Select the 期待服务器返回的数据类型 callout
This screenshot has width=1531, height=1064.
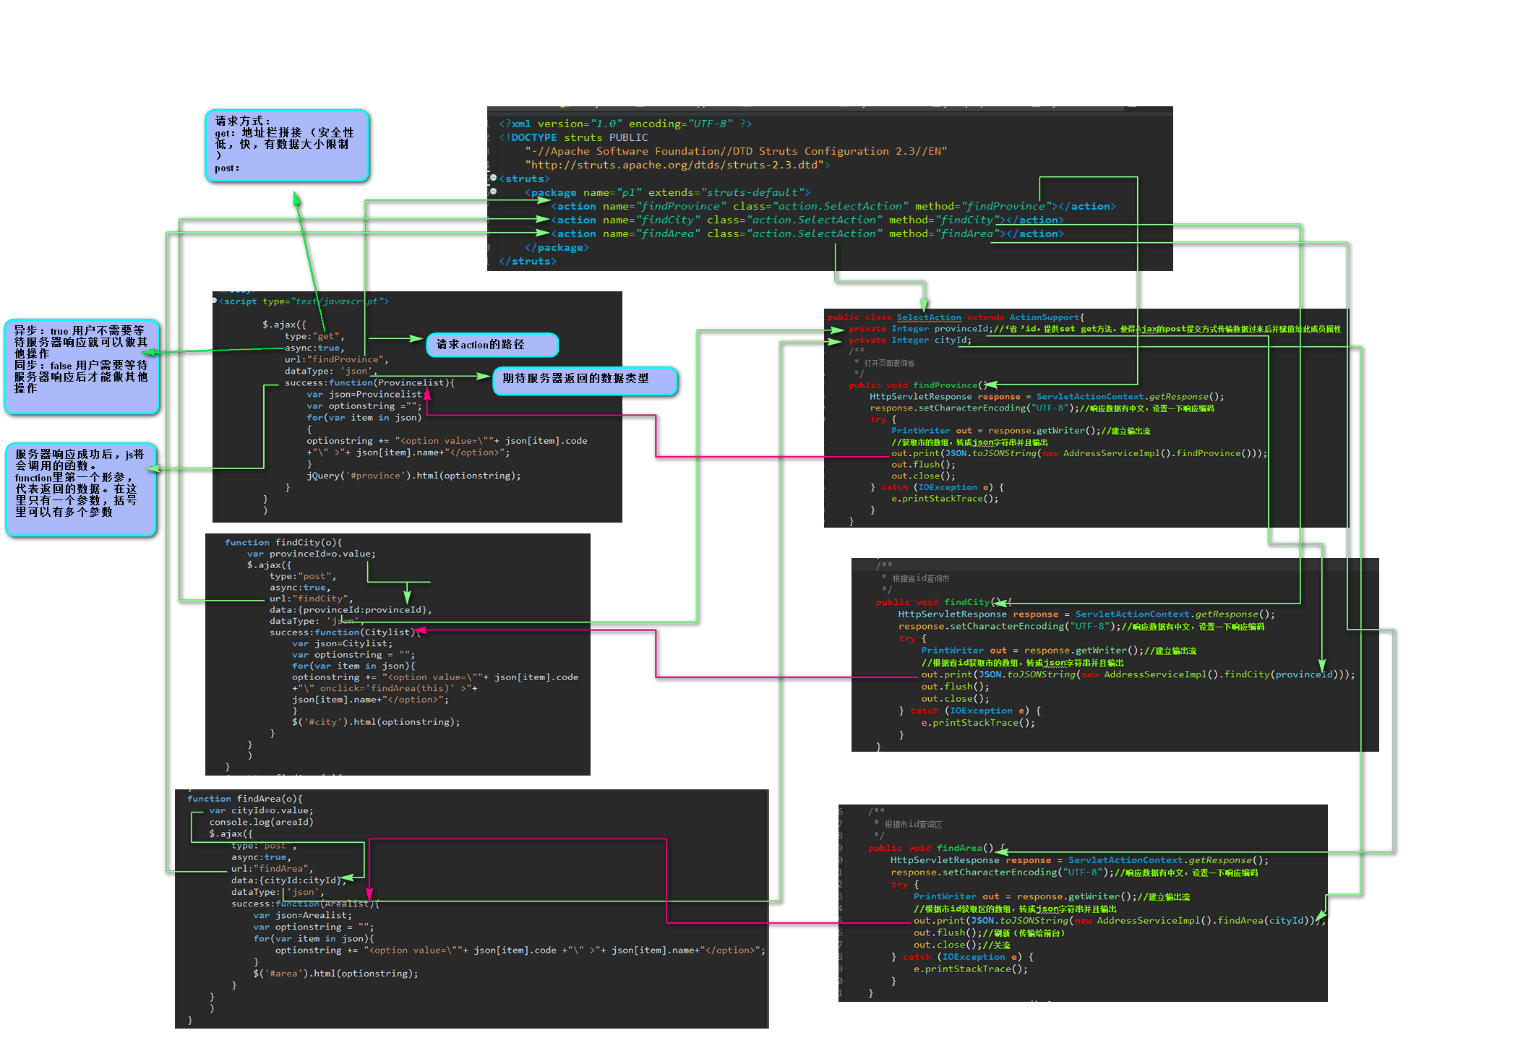coord(584,380)
